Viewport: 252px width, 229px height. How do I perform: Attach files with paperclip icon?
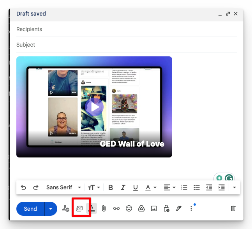104,208
